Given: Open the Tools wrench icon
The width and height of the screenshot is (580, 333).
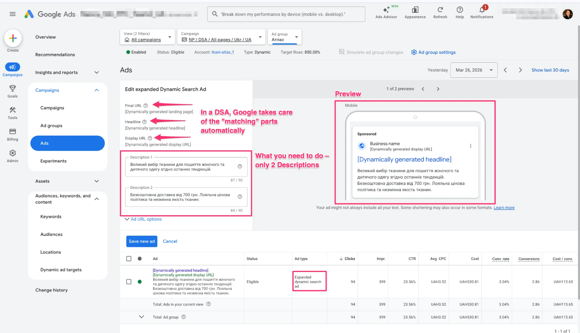Looking at the screenshot, I should point(12,110).
